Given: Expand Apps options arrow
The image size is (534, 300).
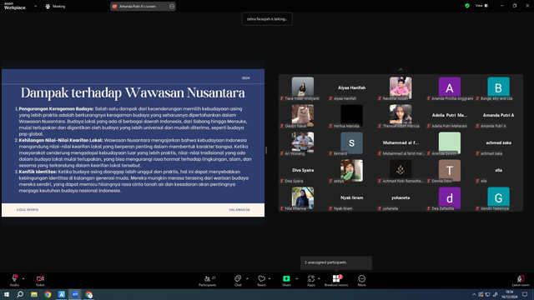Looking at the screenshot, I should click(319, 278).
